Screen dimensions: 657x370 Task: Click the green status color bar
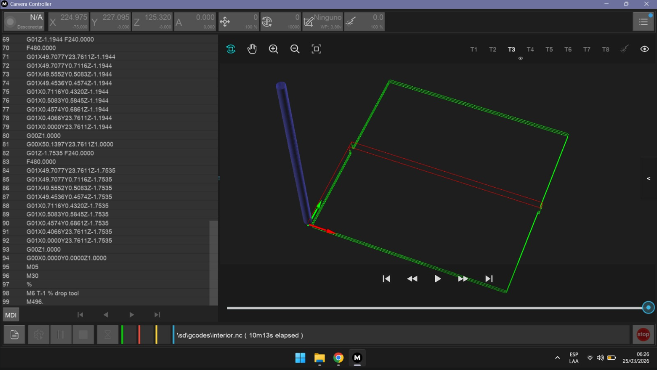tap(122, 335)
